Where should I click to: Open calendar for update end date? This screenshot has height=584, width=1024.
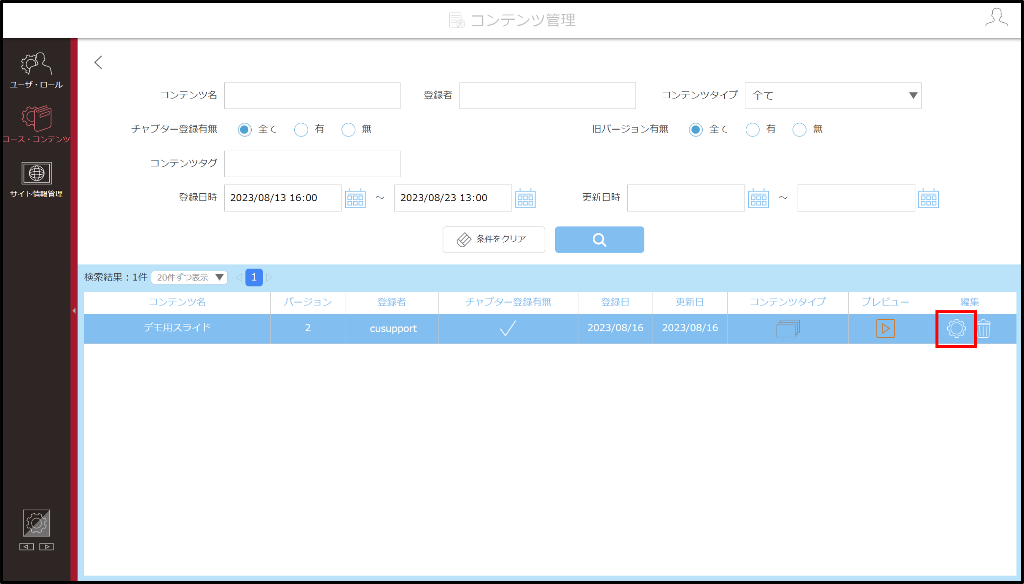pyautogui.click(x=928, y=198)
